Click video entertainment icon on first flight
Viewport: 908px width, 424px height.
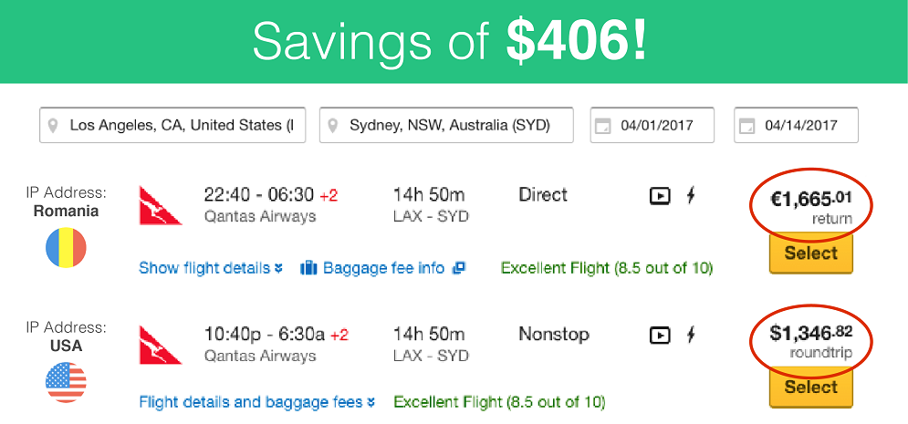tap(660, 195)
